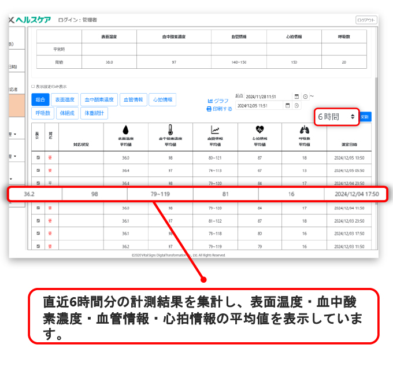Select the 総合 tab
Viewport: 393px width, 370px height.
40,99
